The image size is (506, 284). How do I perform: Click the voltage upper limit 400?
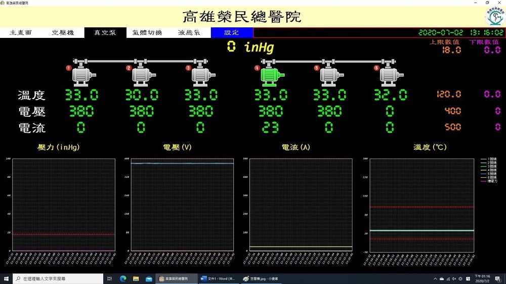[x=453, y=111]
